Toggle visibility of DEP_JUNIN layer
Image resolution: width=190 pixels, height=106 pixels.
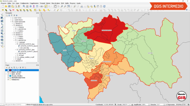tap(8, 70)
